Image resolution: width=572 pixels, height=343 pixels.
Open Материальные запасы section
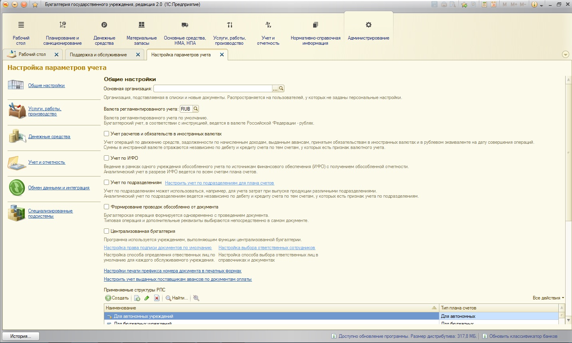[x=141, y=33]
